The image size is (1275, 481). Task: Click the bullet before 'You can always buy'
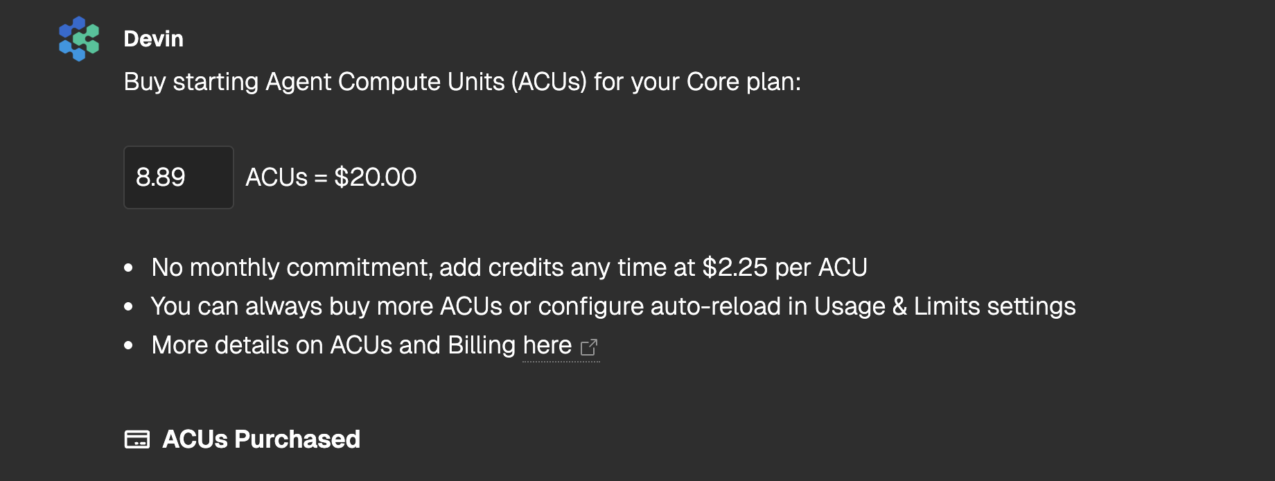[x=128, y=307]
